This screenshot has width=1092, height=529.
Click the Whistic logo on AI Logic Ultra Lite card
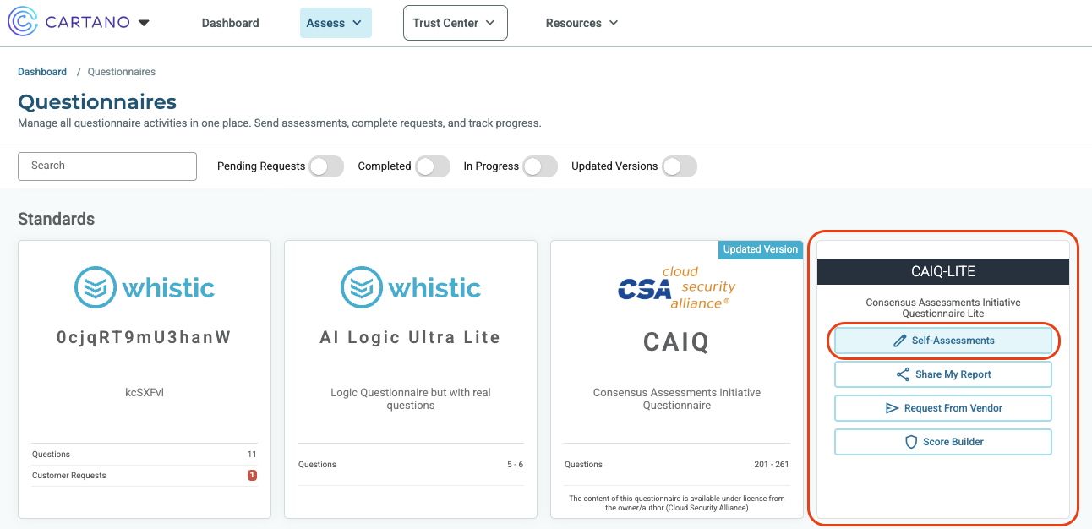point(411,287)
